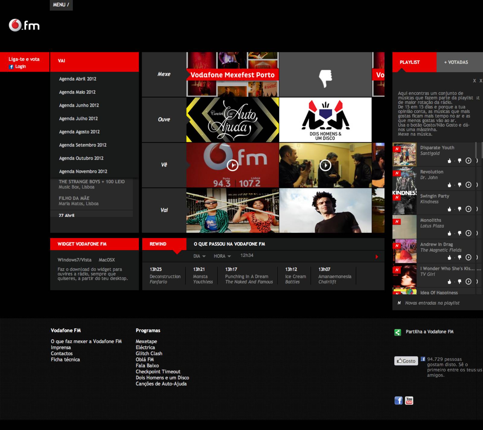Play Disparate Youth by Santigold

(468, 161)
